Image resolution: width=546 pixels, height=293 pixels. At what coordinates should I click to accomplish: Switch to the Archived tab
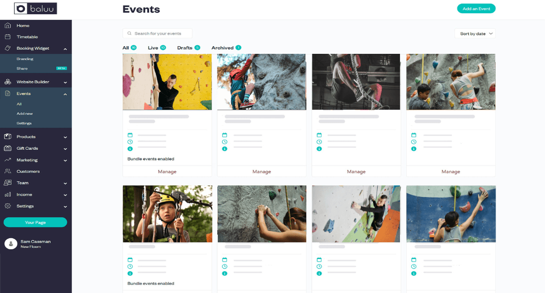coord(226,48)
